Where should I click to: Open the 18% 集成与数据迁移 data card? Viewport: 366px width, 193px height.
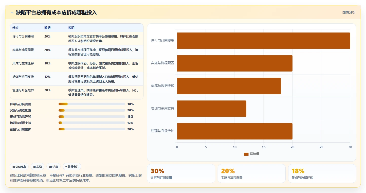(x=322, y=173)
